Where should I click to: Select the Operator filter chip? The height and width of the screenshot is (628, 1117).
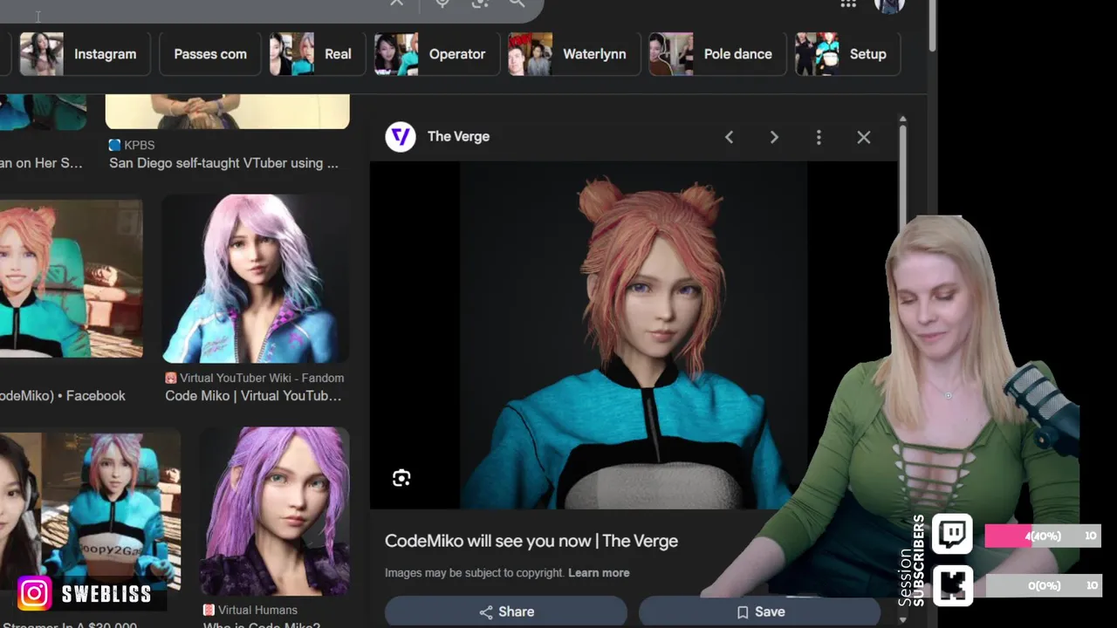coord(436,54)
